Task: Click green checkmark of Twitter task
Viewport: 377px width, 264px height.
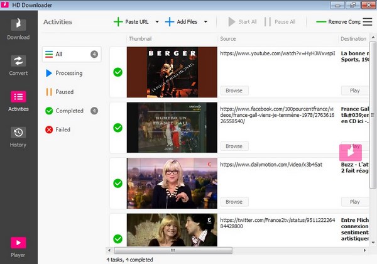Action: click(x=118, y=239)
